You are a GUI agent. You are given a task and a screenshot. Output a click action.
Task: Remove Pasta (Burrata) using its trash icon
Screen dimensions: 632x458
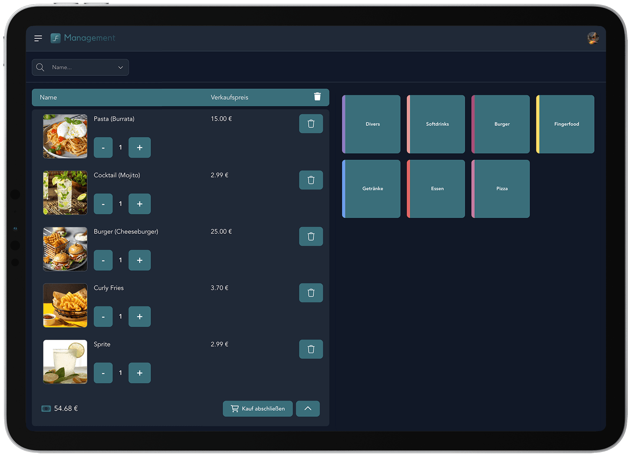coord(311,124)
